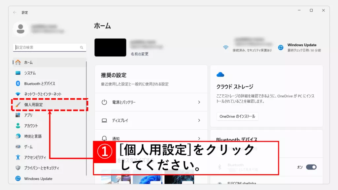Click the sidebar vertical scrollbar
The image size is (338, 190).
pos(86,118)
